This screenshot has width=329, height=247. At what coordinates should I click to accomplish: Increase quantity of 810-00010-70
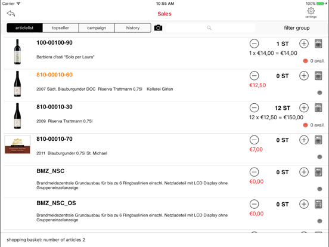click(x=304, y=140)
